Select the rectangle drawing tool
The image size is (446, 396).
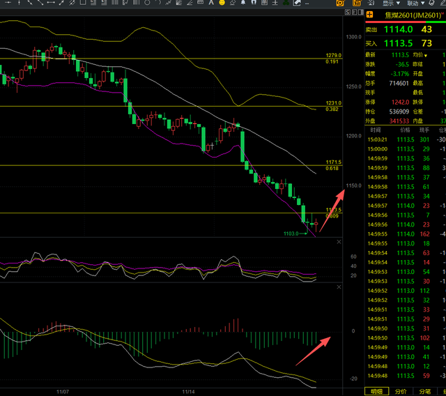point(83,3)
